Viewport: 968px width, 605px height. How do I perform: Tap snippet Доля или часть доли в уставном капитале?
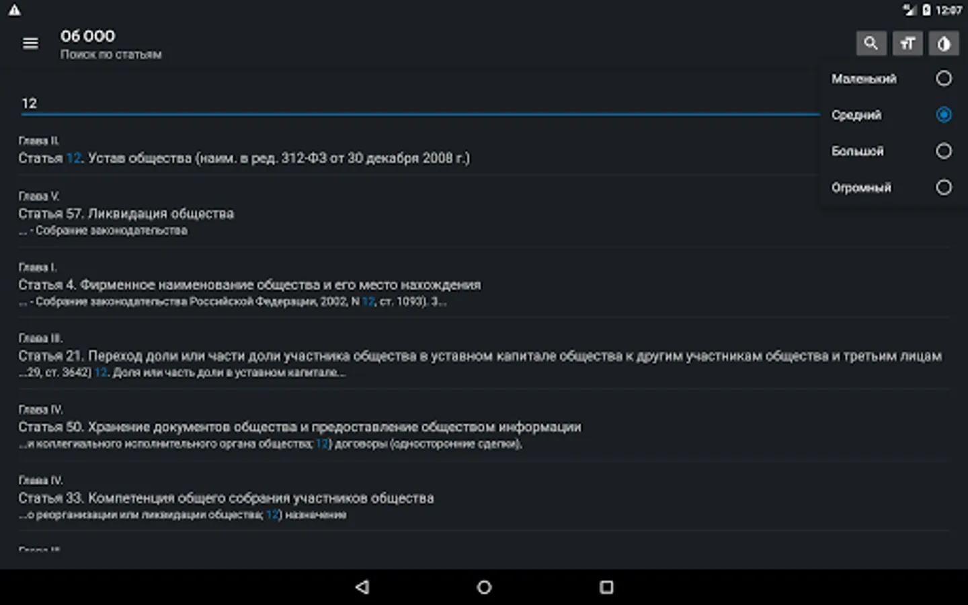tap(182, 372)
